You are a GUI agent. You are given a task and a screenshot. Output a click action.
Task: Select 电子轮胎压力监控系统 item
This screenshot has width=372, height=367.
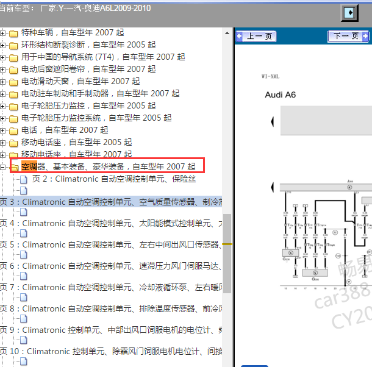(x=96, y=118)
